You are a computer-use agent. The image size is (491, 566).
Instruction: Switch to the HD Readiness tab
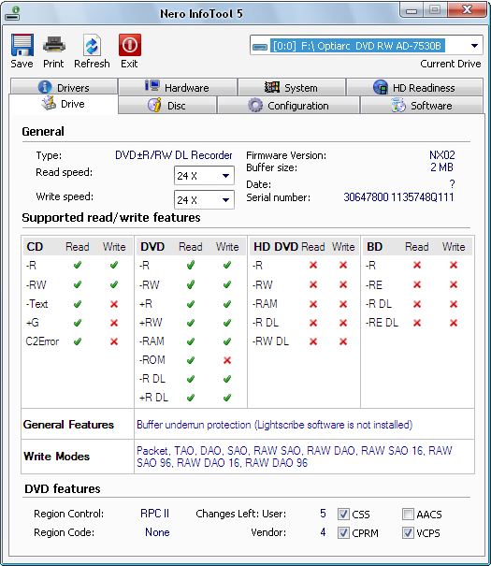(x=414, y=87)
